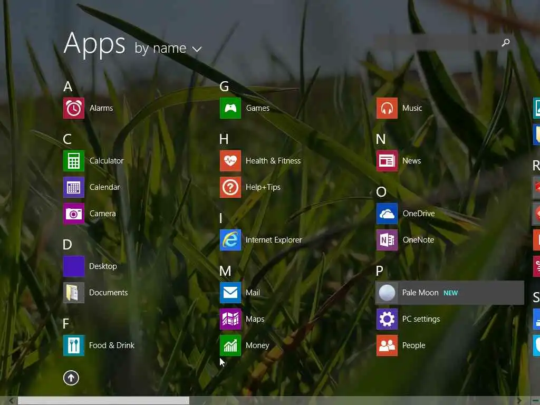Screen dimensions: 540x405
Task: Click the 'Alarms' label text
Action: [x=101, y=108]
